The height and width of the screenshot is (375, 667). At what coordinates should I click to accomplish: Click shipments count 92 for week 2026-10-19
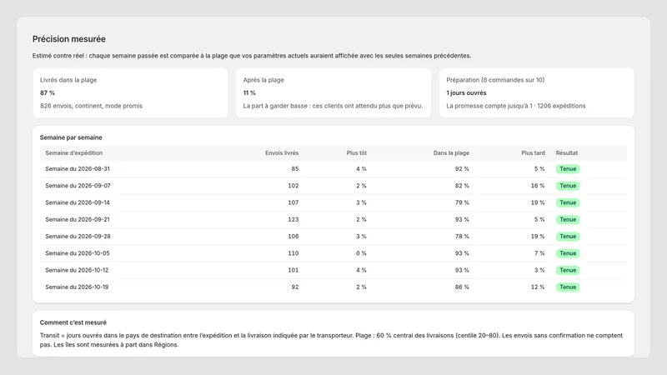[x=295, y=287]
